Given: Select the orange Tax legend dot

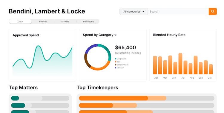Looking at the screenshot, I should pyautogui.click(x=116, y=62).
